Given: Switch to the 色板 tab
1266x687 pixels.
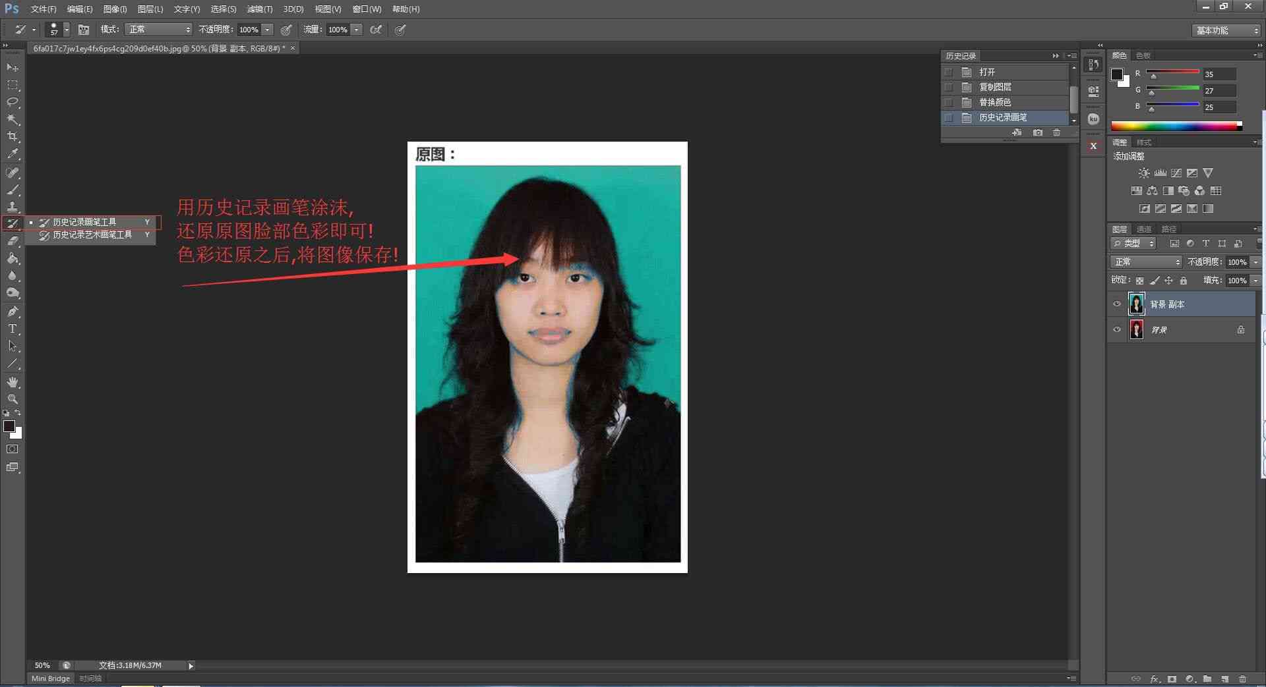Looking at the screenshot, I should click(1143, 55).
